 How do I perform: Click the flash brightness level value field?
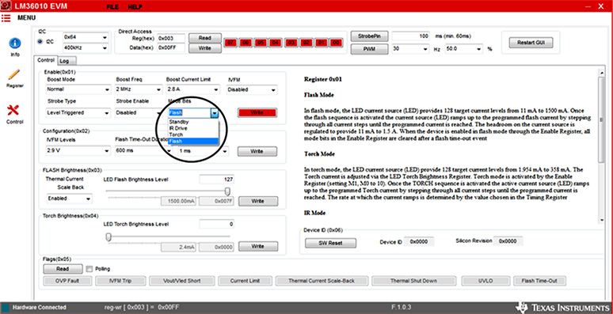coord(216,180)
